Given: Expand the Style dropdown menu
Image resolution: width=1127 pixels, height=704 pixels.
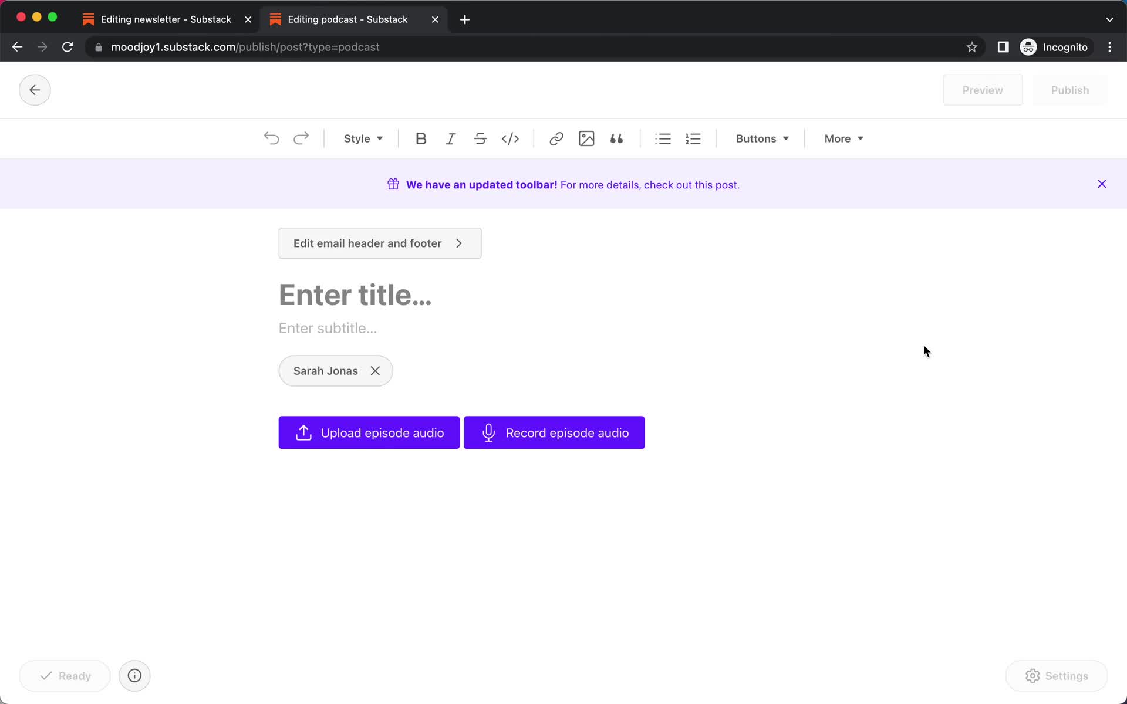Looking at the screenshot, I should pos(363,138).
